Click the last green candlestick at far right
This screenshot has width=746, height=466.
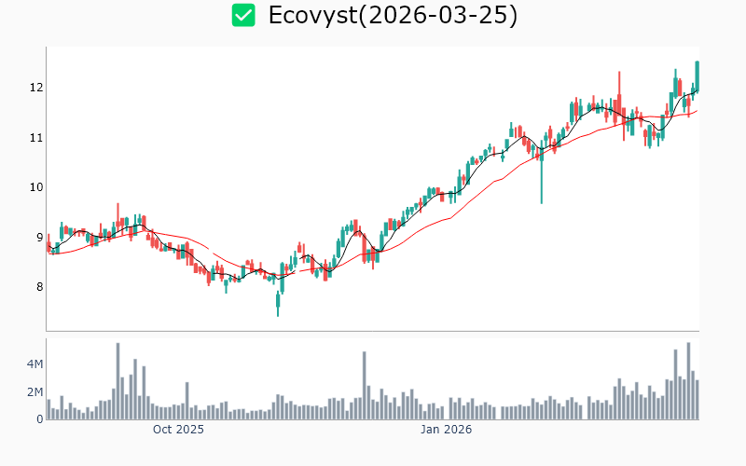697,75
